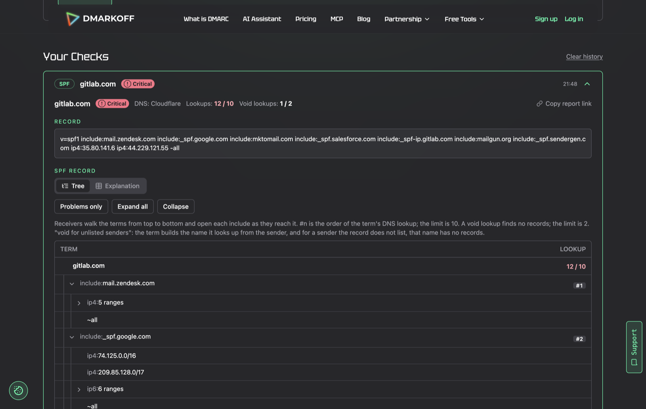Click the #2 lookup badge
This screenshot has width=646, height=409.
pos(579,339)
